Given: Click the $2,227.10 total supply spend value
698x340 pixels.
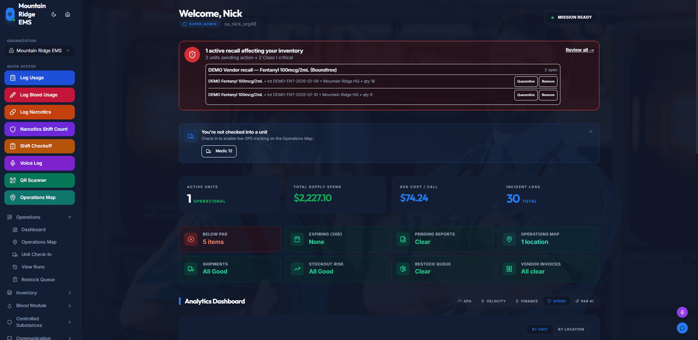Looking at the screenshot, I should (313, 198).
